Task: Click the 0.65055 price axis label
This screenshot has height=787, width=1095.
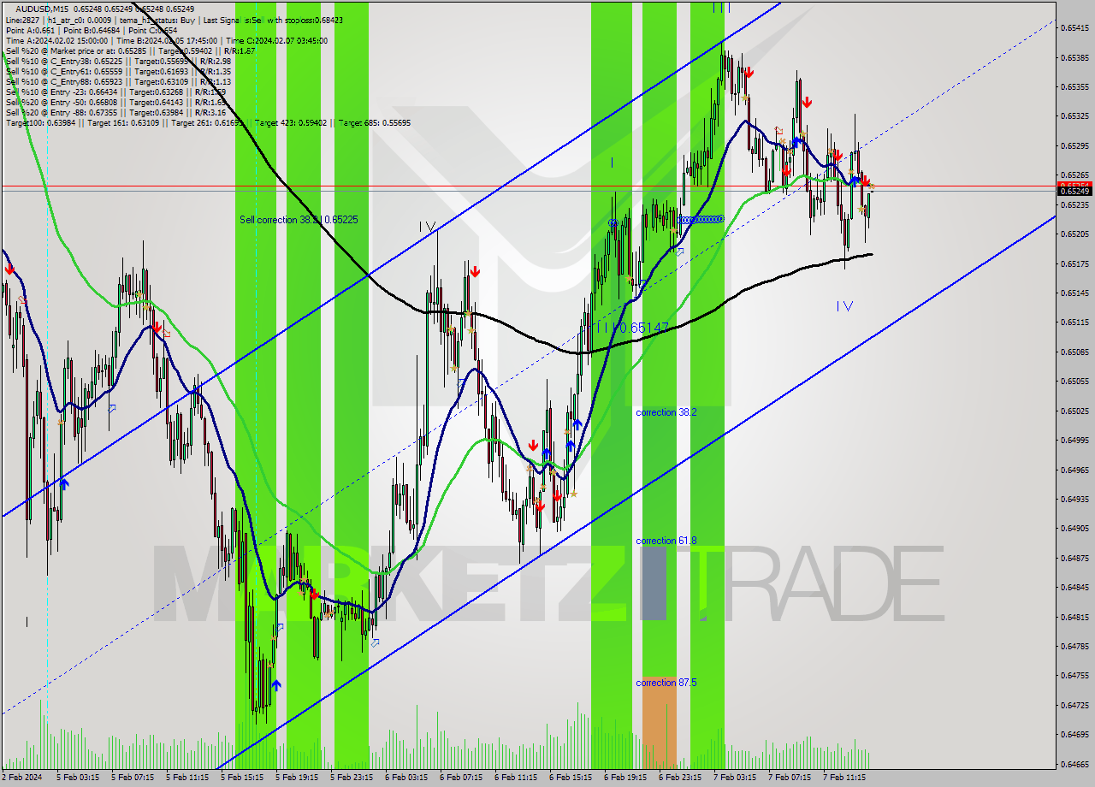Action: click(x=1074, y=381)
